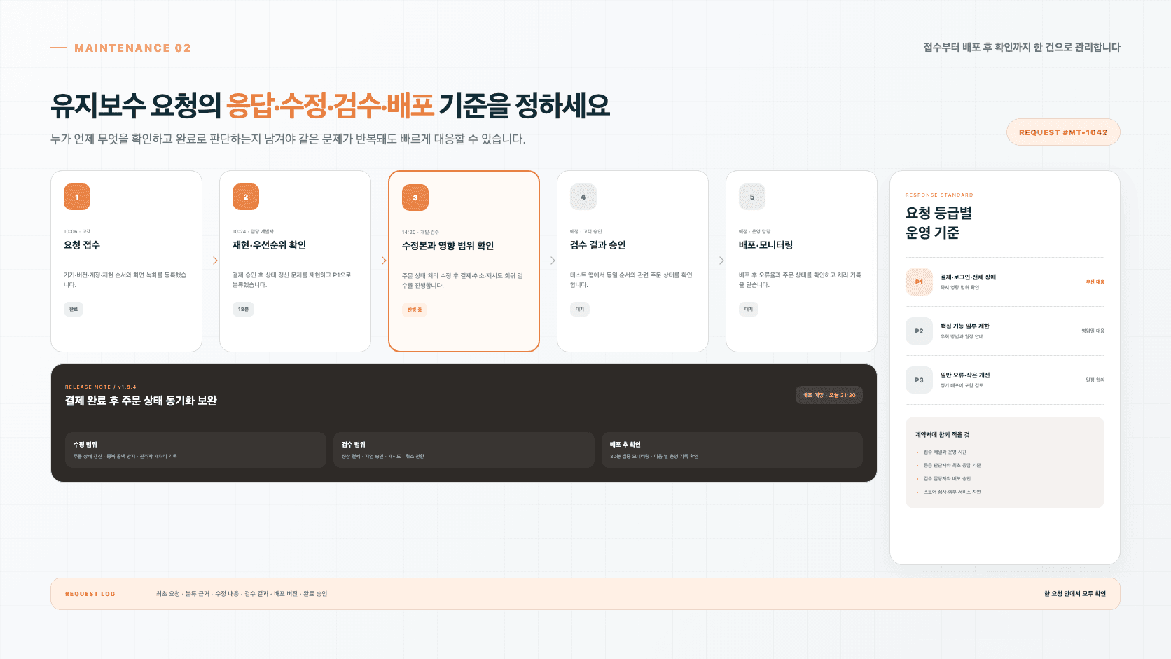Click the 스토어 심사·외부 서비스 지연 bullet
Viewport: 1171px width, 659px height.
coord(952,492)
